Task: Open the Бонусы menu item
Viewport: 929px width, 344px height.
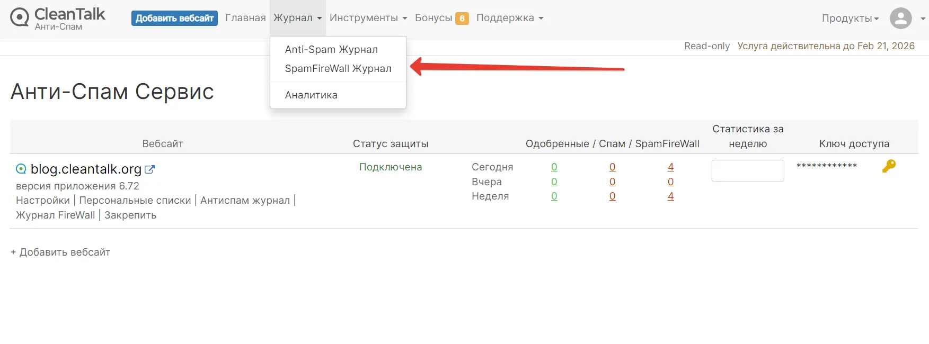Action: click(433, 18)
